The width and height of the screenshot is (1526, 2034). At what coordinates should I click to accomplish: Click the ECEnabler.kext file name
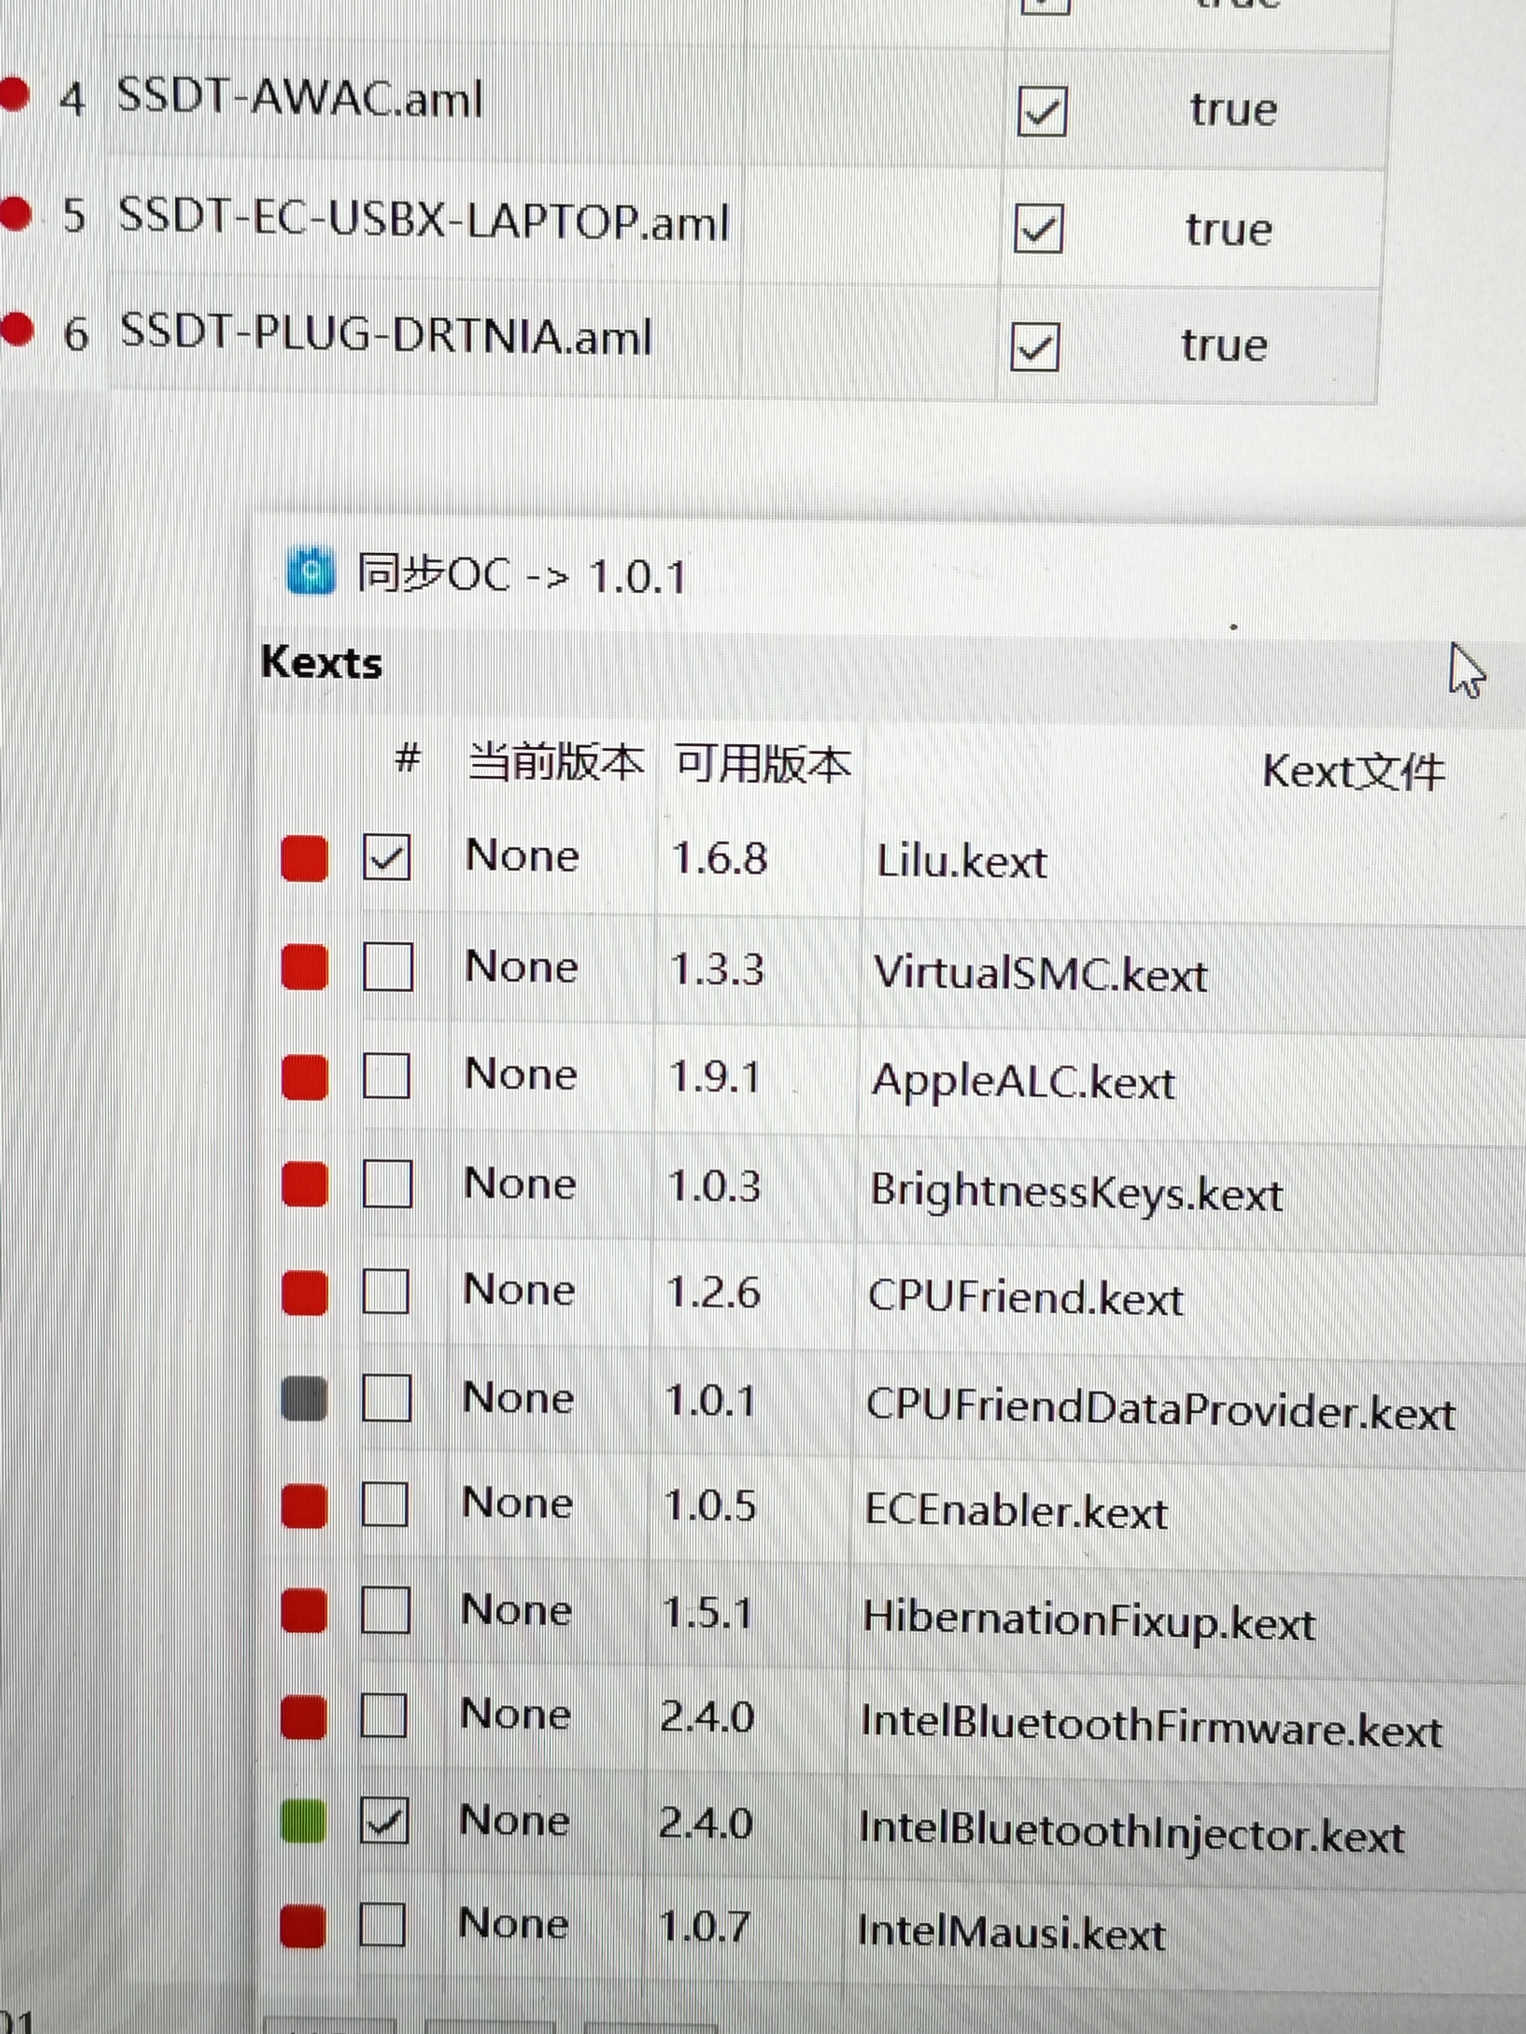coord(1016,1512)
